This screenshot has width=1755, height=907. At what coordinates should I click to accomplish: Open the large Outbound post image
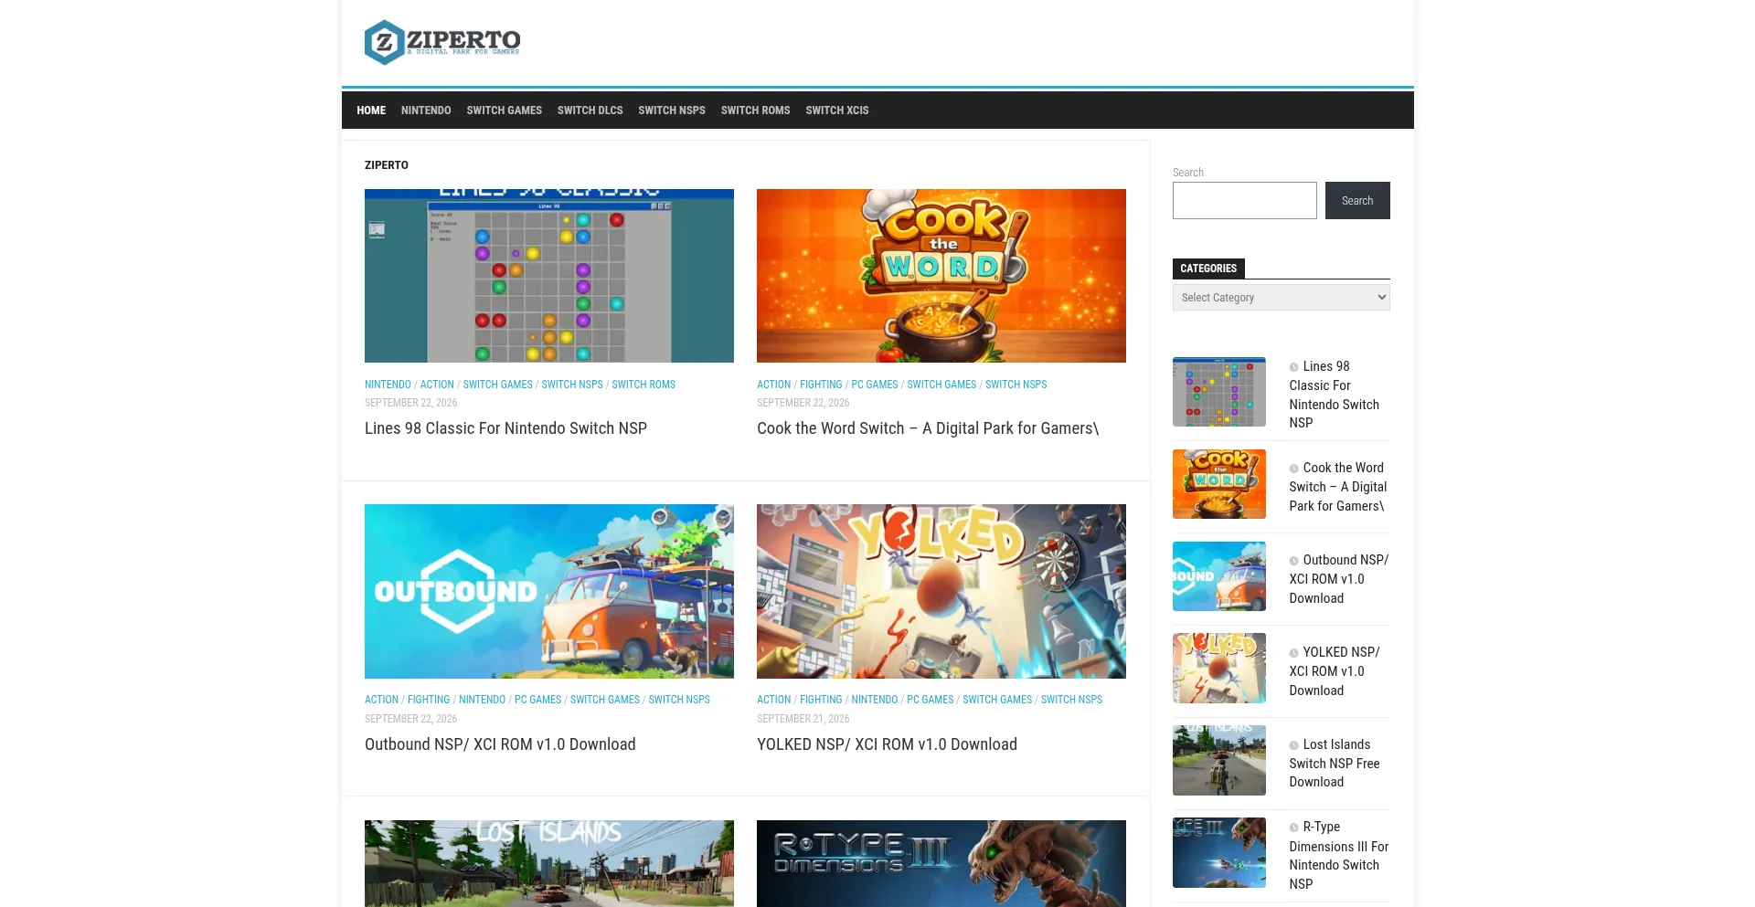point(549,591)
